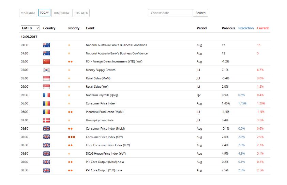Click the France flag on Nonfarm Payrolls row
Screen dimensions: 287x185
pos(46,95)
